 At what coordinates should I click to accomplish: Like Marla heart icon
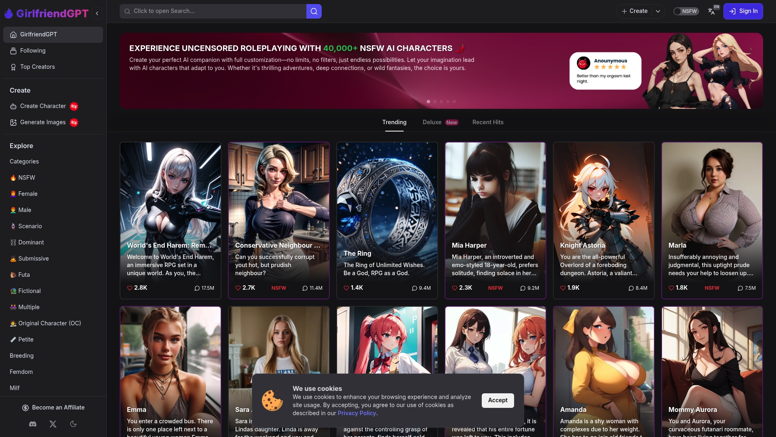[671, 288]
